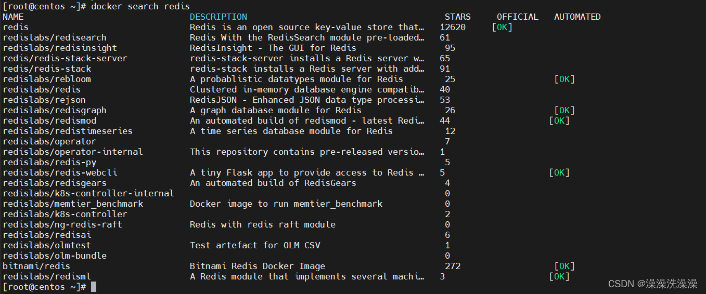Select the name redislabs/redisgraph
The width and height of the screenshot is (706, 294).
tap(55, 110)
